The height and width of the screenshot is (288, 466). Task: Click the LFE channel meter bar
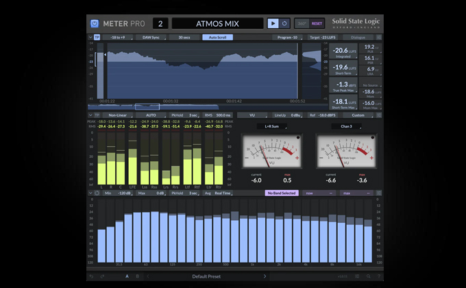[132, 158]
